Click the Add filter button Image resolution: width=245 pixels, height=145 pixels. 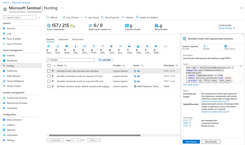(x=105, y=60)
